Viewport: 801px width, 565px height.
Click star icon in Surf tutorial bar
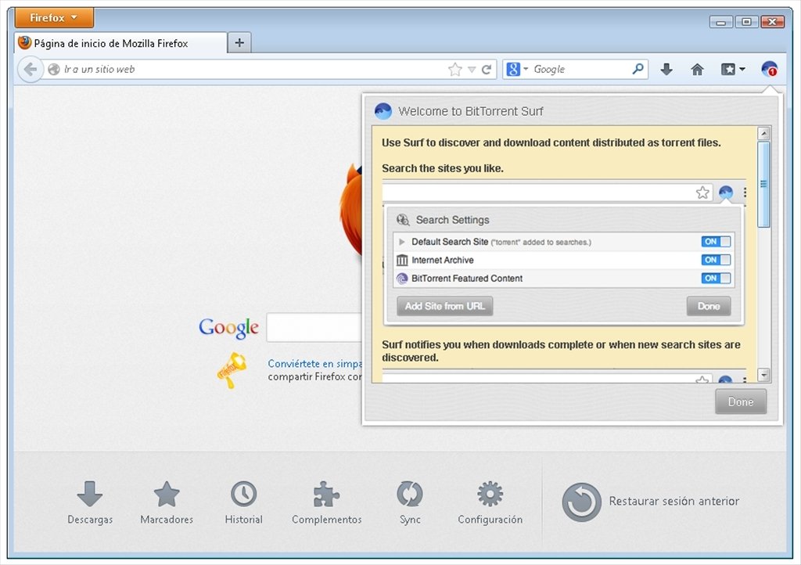point(702,193)
